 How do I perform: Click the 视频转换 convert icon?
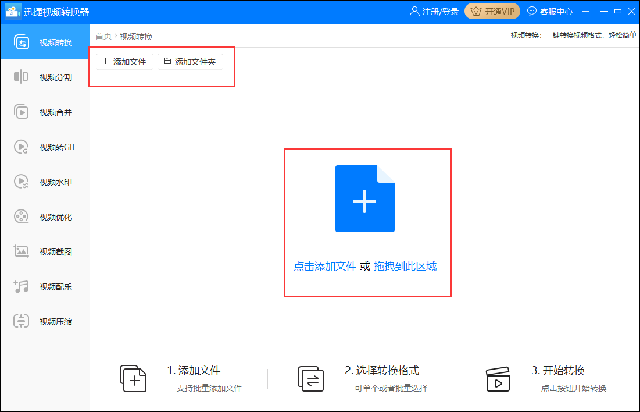(x=22, y=42)
